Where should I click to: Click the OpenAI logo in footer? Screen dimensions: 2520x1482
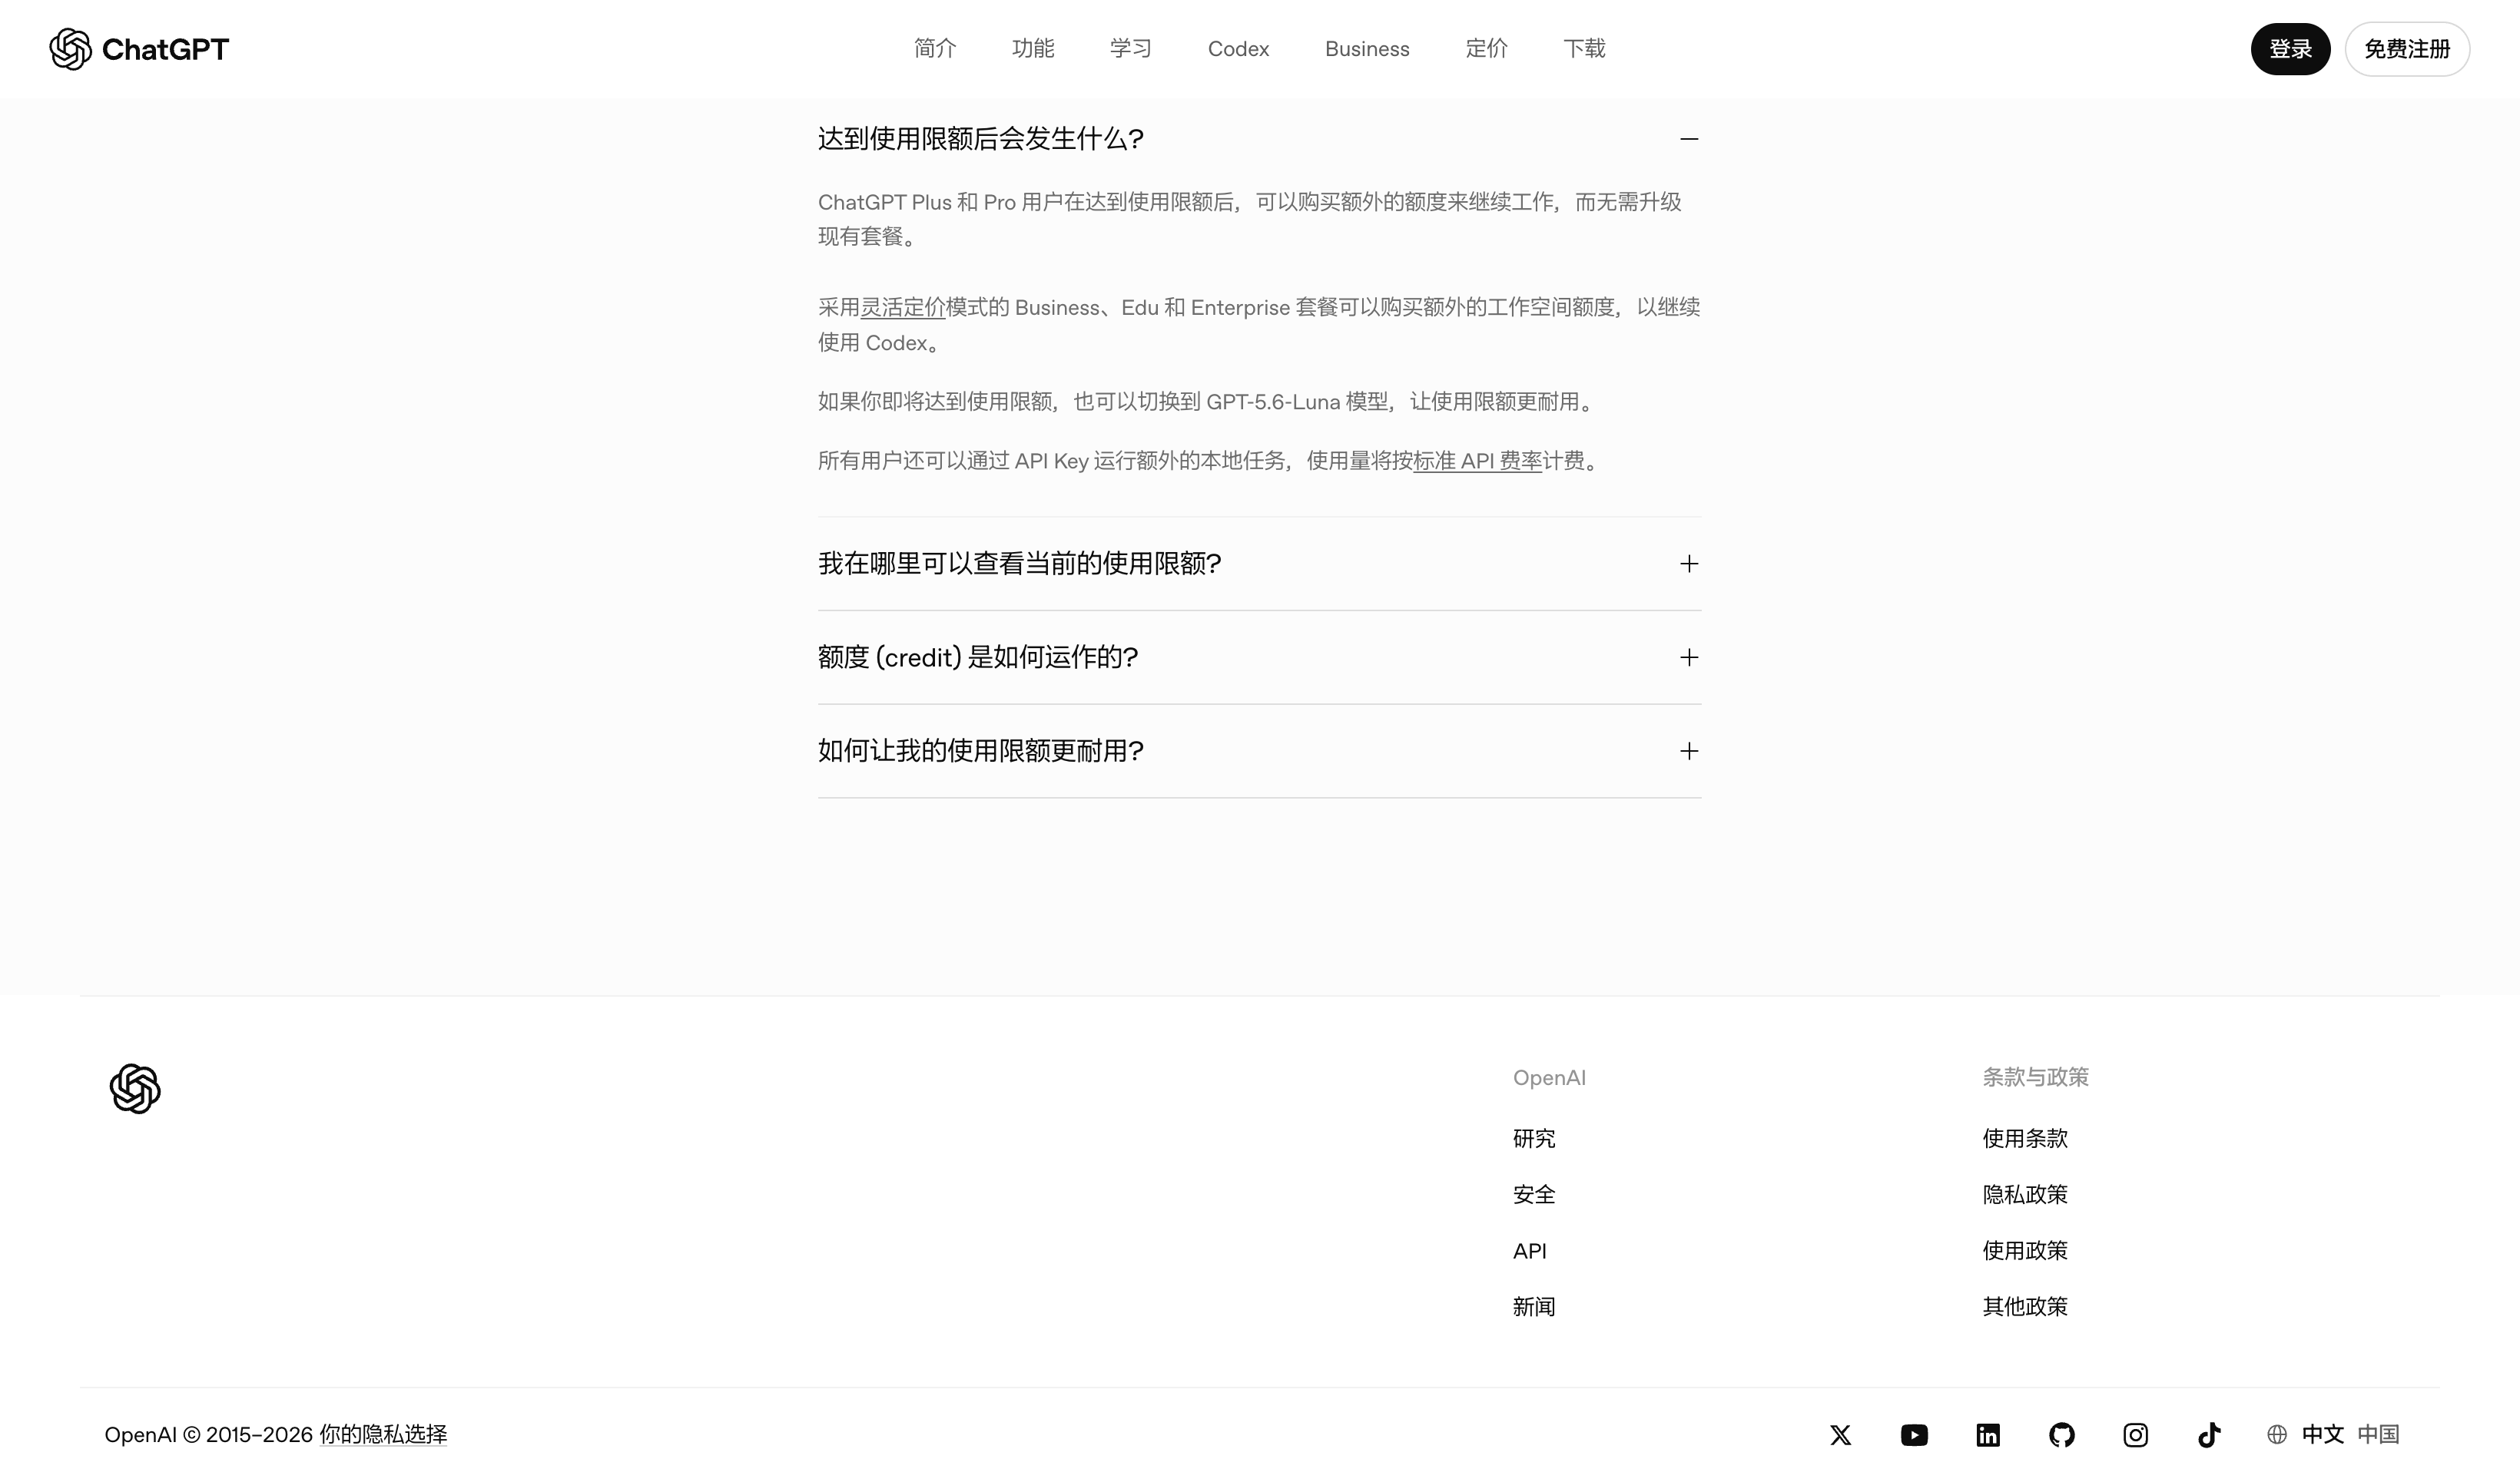point(135,1088)
